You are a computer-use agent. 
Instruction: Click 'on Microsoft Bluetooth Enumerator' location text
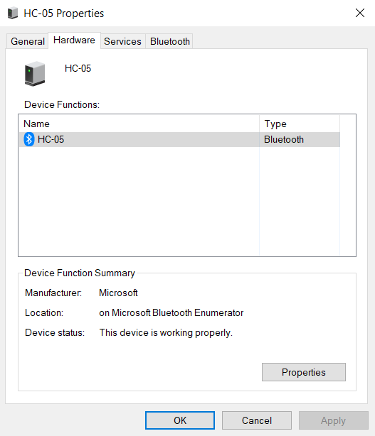[171, 313]
